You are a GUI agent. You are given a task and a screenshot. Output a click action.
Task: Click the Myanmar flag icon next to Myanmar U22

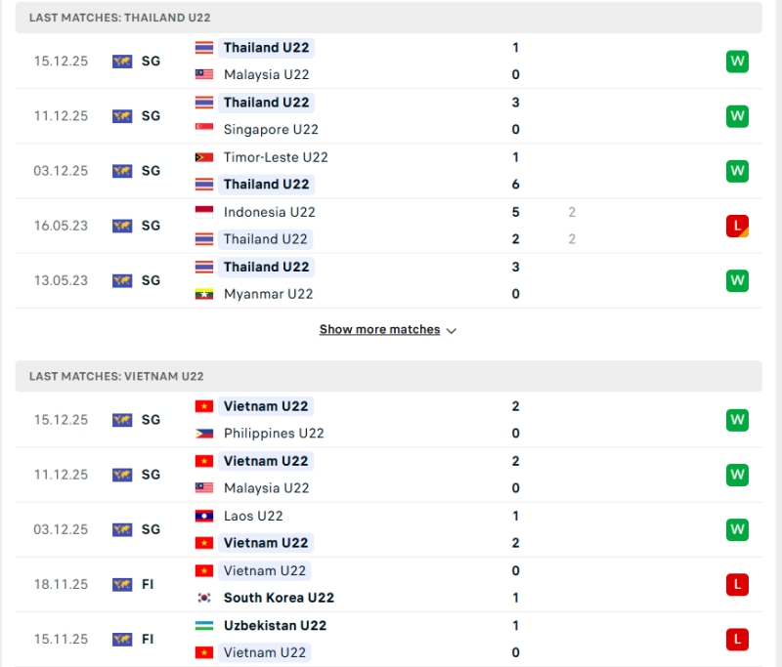[203, 294]
